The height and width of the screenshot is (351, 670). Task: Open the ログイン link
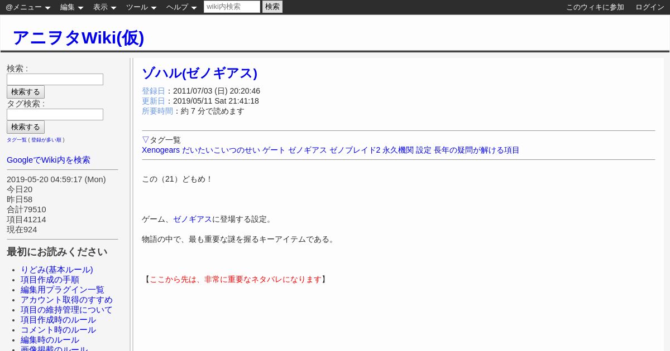click(650, 7)
